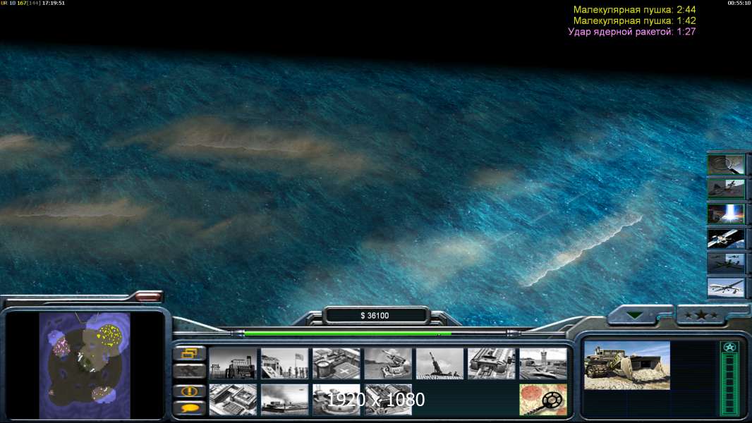Activate the dozer's mine-clearing detector
The width and height of the screenshot is (752, 423).
tap(543, 400)
